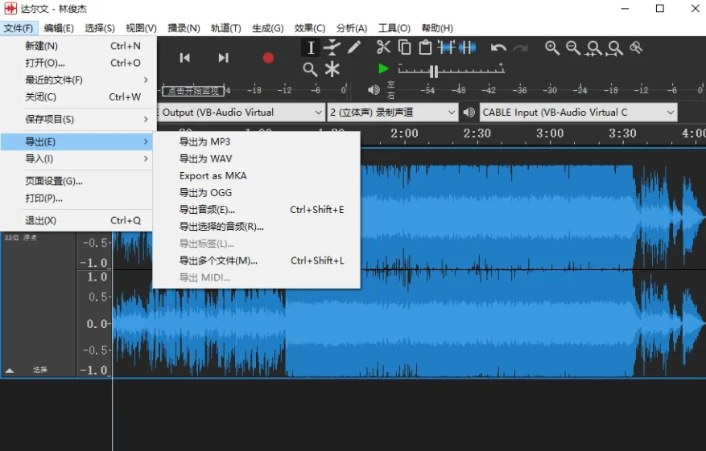The image size is (706, 451).
Task: Open the Output (VB-Audio Virtual) device dropdown
Action: (241, 113)
